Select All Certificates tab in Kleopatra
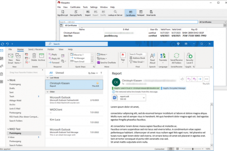227x151 pixels. pos(71,25)
